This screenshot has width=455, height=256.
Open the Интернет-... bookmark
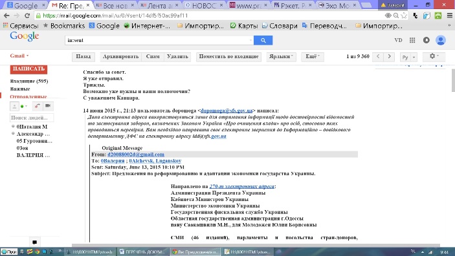[147, 26]
